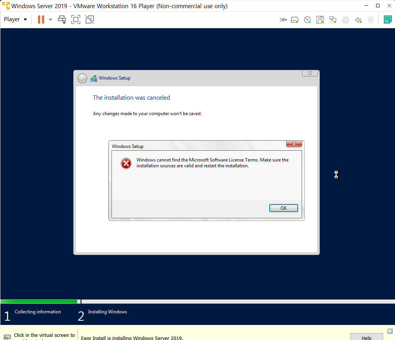Enter full screen mode
This screenshot has width=395, height=340.
point(76,19)
